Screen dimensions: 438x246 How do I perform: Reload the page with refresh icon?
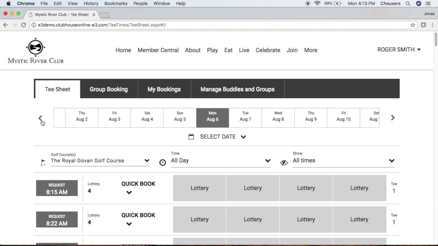click(23, 25)
